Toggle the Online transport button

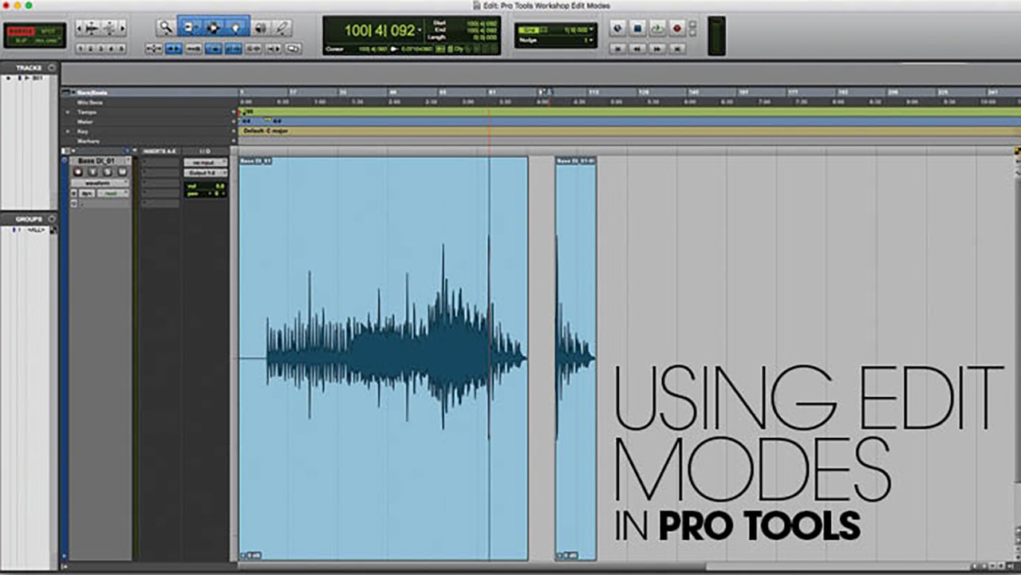point(617,28)
